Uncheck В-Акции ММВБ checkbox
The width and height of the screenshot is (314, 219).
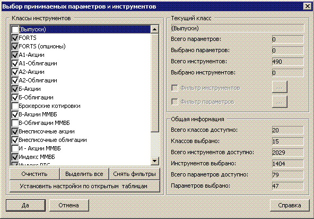click(15, 115)
